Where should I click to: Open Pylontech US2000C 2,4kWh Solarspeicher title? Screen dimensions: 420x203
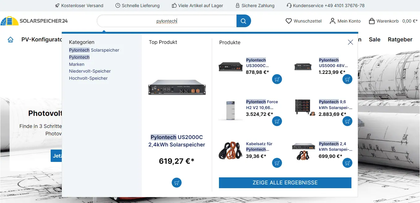(x=177, y=141)
